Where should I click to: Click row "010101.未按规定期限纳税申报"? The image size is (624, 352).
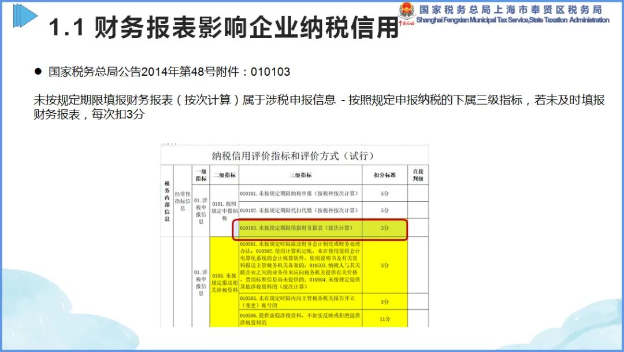[300, 193]
